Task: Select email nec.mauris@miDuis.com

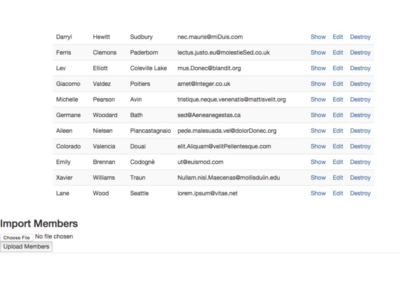Action: tap(210, 37)
